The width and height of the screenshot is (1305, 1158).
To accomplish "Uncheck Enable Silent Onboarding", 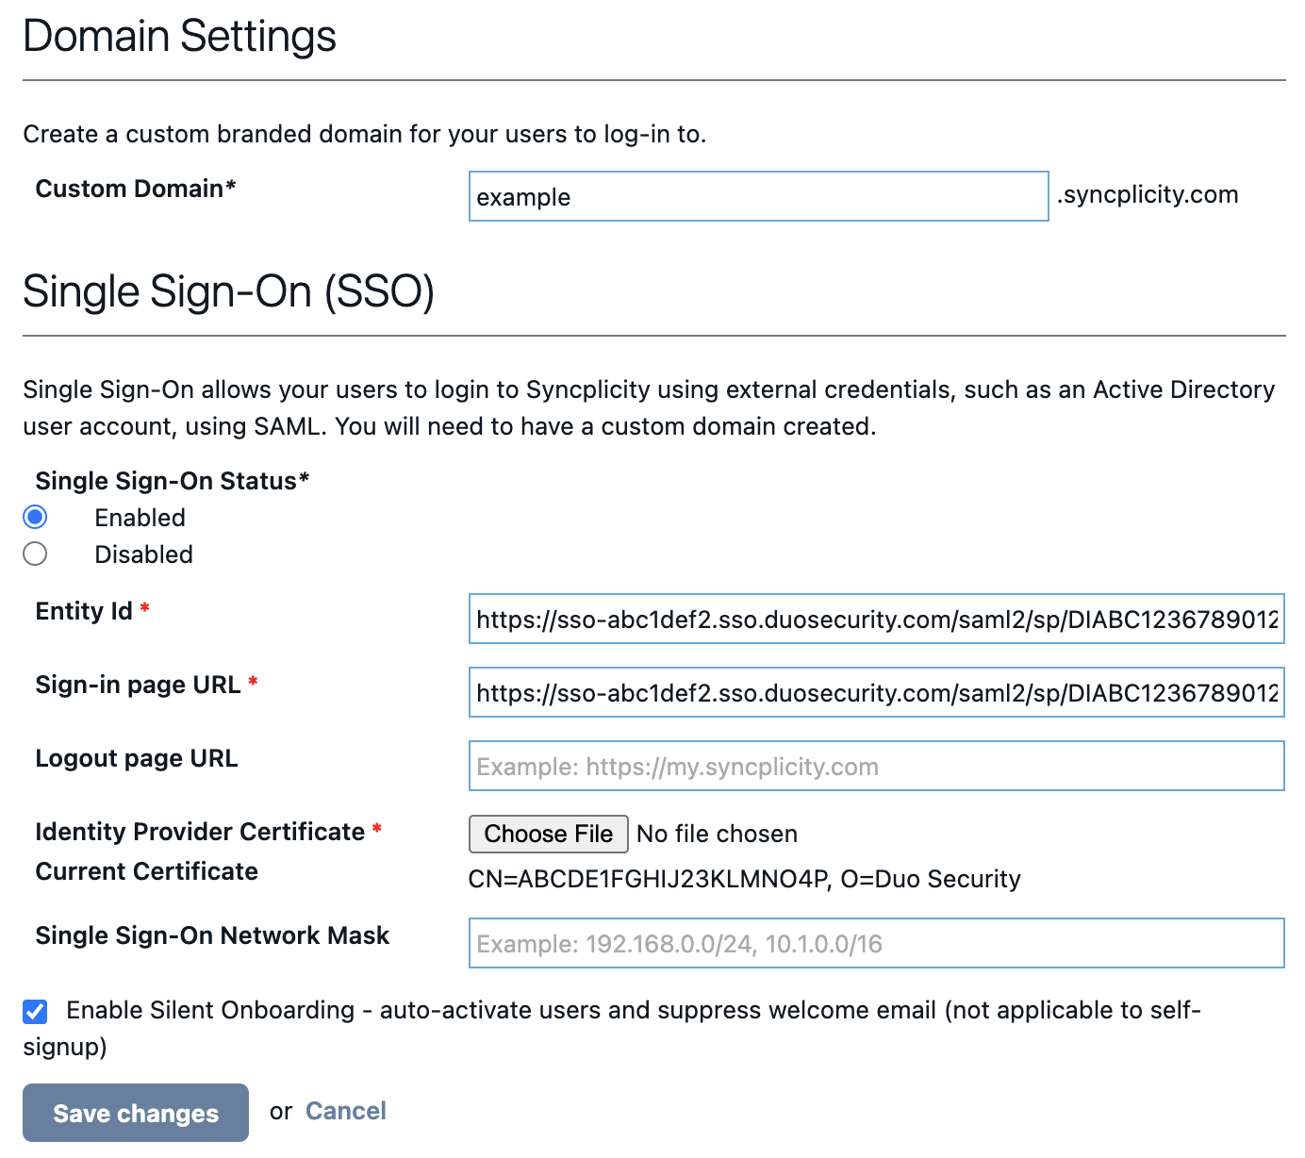I will coord(35,1012).
